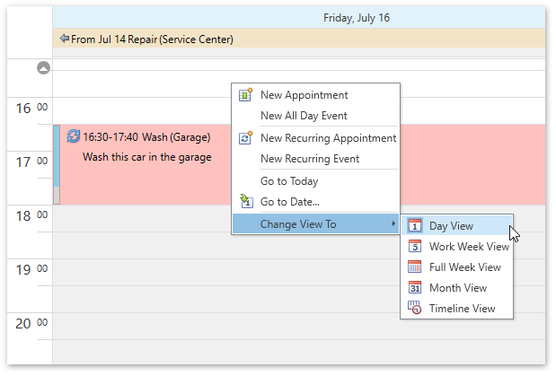The height and width of the screenshot is (376, 556).
Task: Select the Repair (Service Center) all-day event
Action: tap(299, 39)
